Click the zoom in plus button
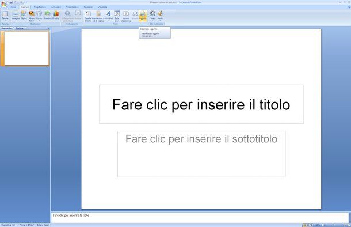 345,225
